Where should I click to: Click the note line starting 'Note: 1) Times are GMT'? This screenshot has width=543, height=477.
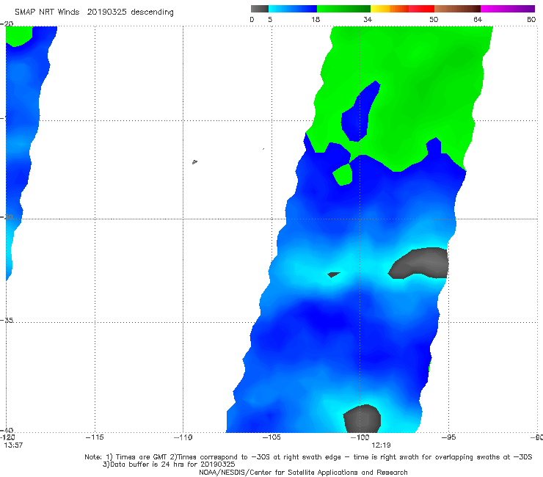pyautogui.click(x=308, y=457)
